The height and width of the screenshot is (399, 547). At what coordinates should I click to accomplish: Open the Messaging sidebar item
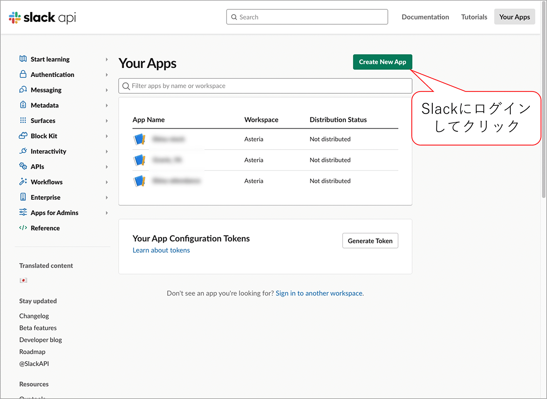pos(46,90)
